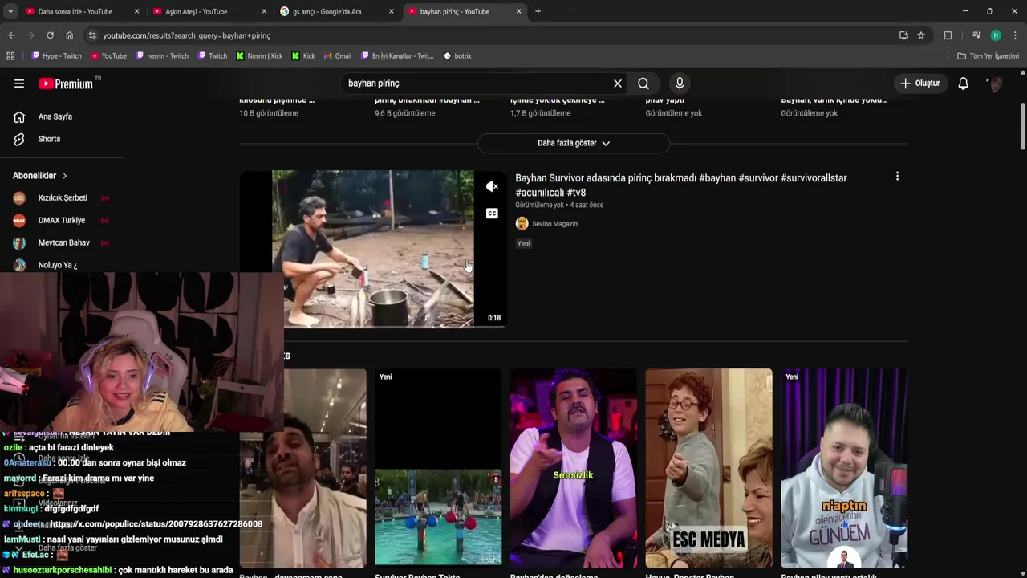The image size is (1027, 578).
Task: Open the botrix bookmark
Action: [457, 56]
